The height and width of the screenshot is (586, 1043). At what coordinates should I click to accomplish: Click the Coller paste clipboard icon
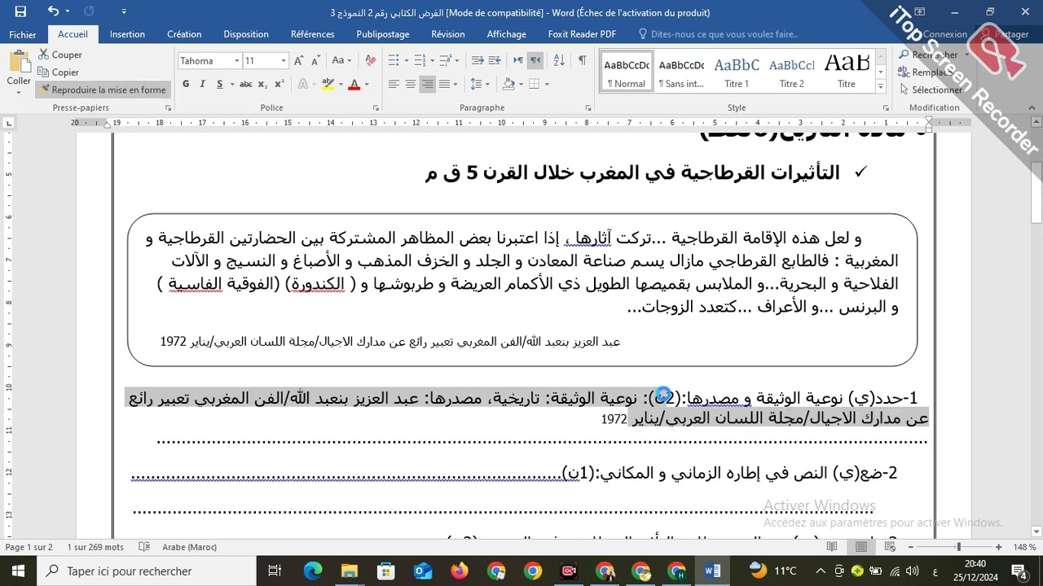pyautogui.click(x=19, y=61)
